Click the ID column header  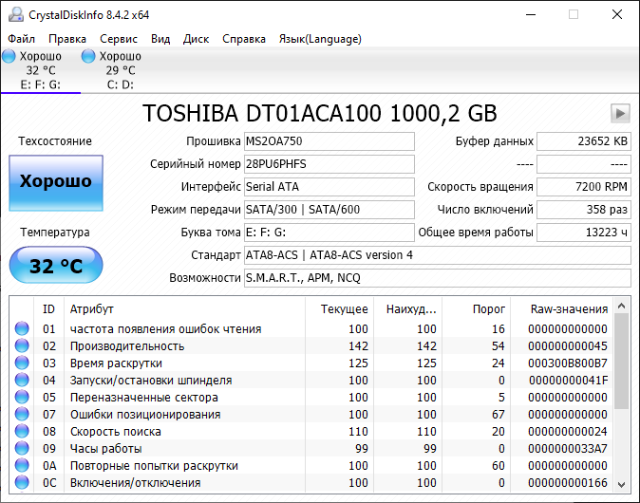[x=48, y=309]
